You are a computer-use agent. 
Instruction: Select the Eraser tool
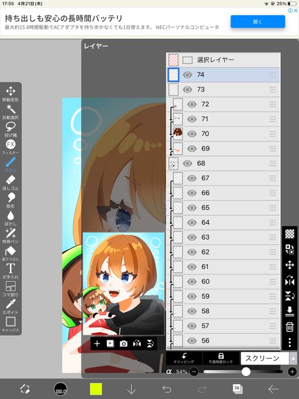(11, 182)
